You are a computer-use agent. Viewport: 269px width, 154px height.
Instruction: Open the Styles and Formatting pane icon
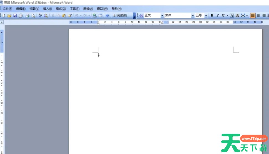click(x=141, y=16)
